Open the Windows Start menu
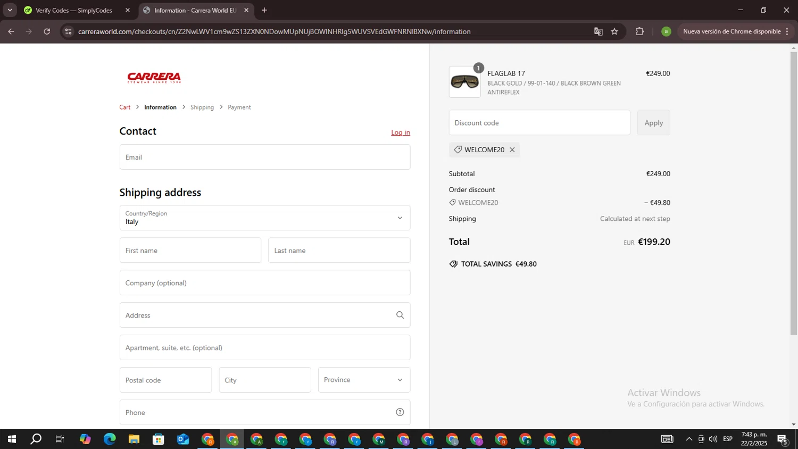798x449 pixels. [x=12, y=439]
